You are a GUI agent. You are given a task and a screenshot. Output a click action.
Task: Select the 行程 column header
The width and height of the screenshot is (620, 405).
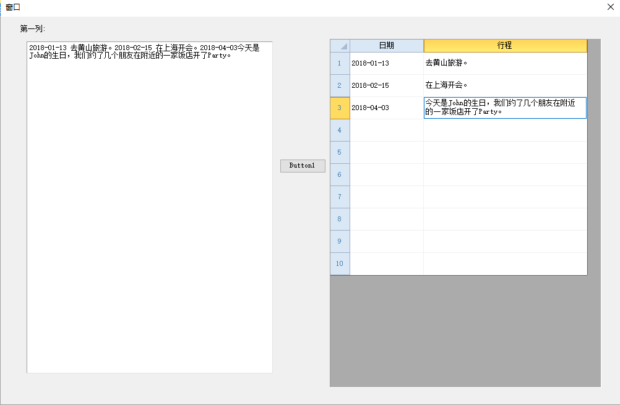point(505,46)
